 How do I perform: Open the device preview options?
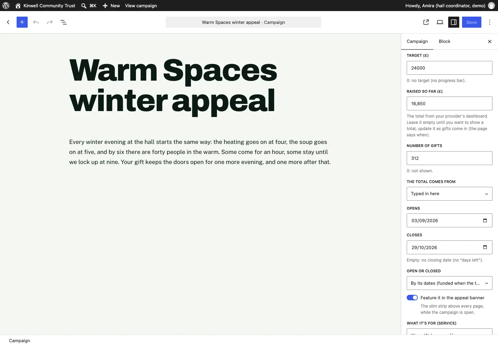(x=440, y=22)
